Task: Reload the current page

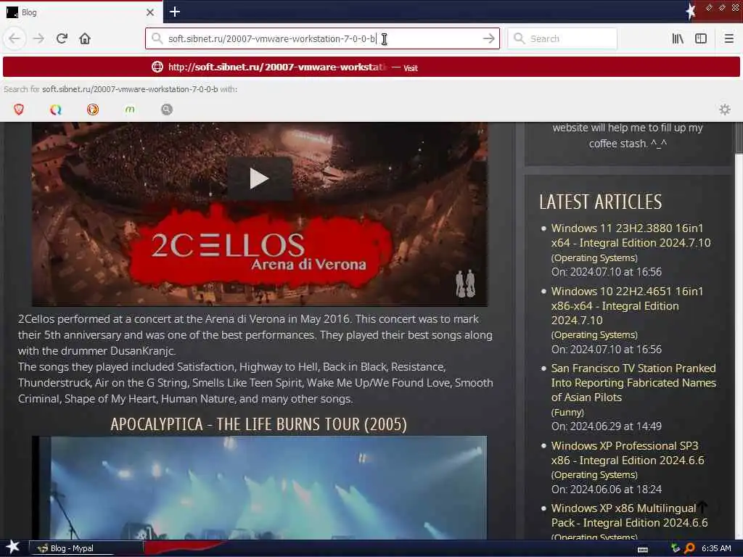Action: pyautogui.click(x=62, y=38)
